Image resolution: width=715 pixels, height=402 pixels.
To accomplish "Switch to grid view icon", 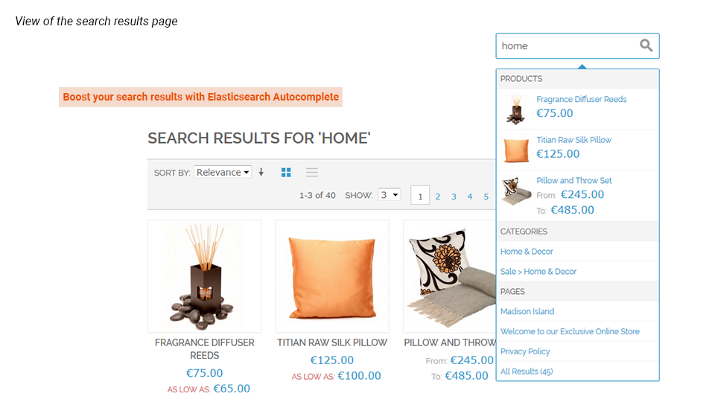I will [x=286, y=172].
